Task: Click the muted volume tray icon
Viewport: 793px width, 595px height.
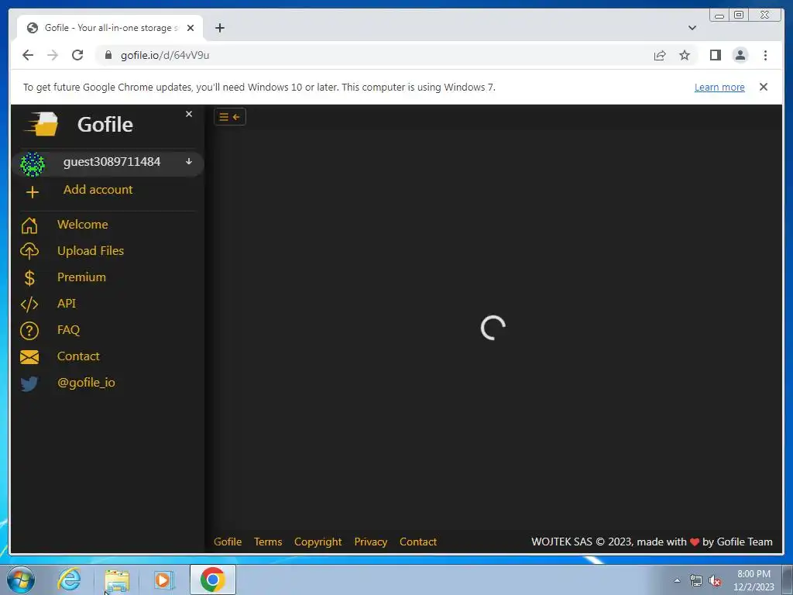Action: click(x=715, y=580)
